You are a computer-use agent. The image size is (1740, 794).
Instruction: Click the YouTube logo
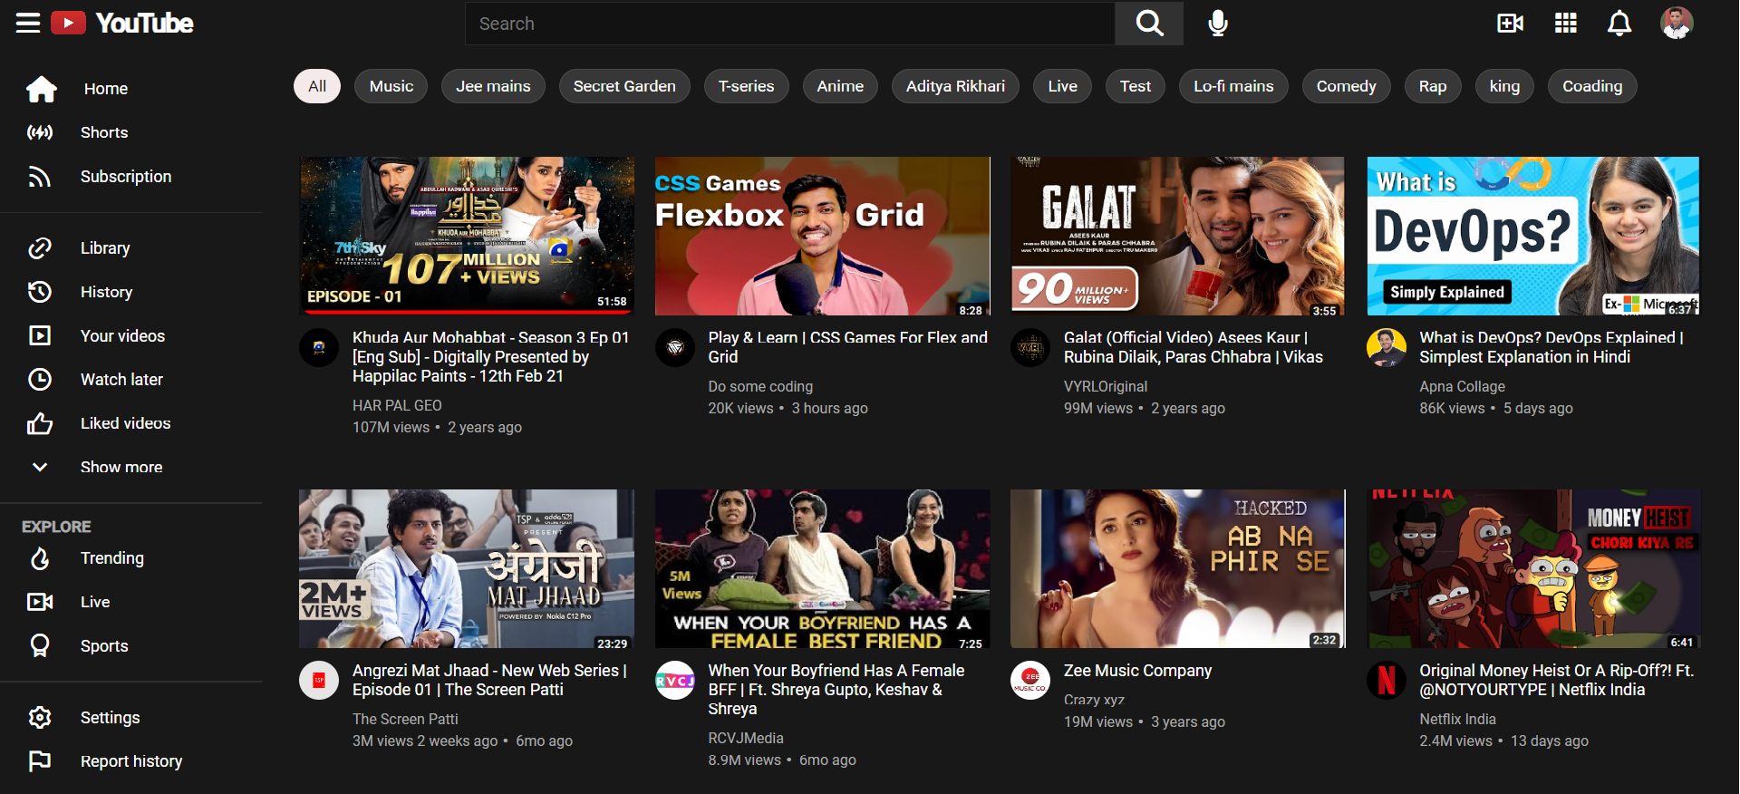click(122, 23)
